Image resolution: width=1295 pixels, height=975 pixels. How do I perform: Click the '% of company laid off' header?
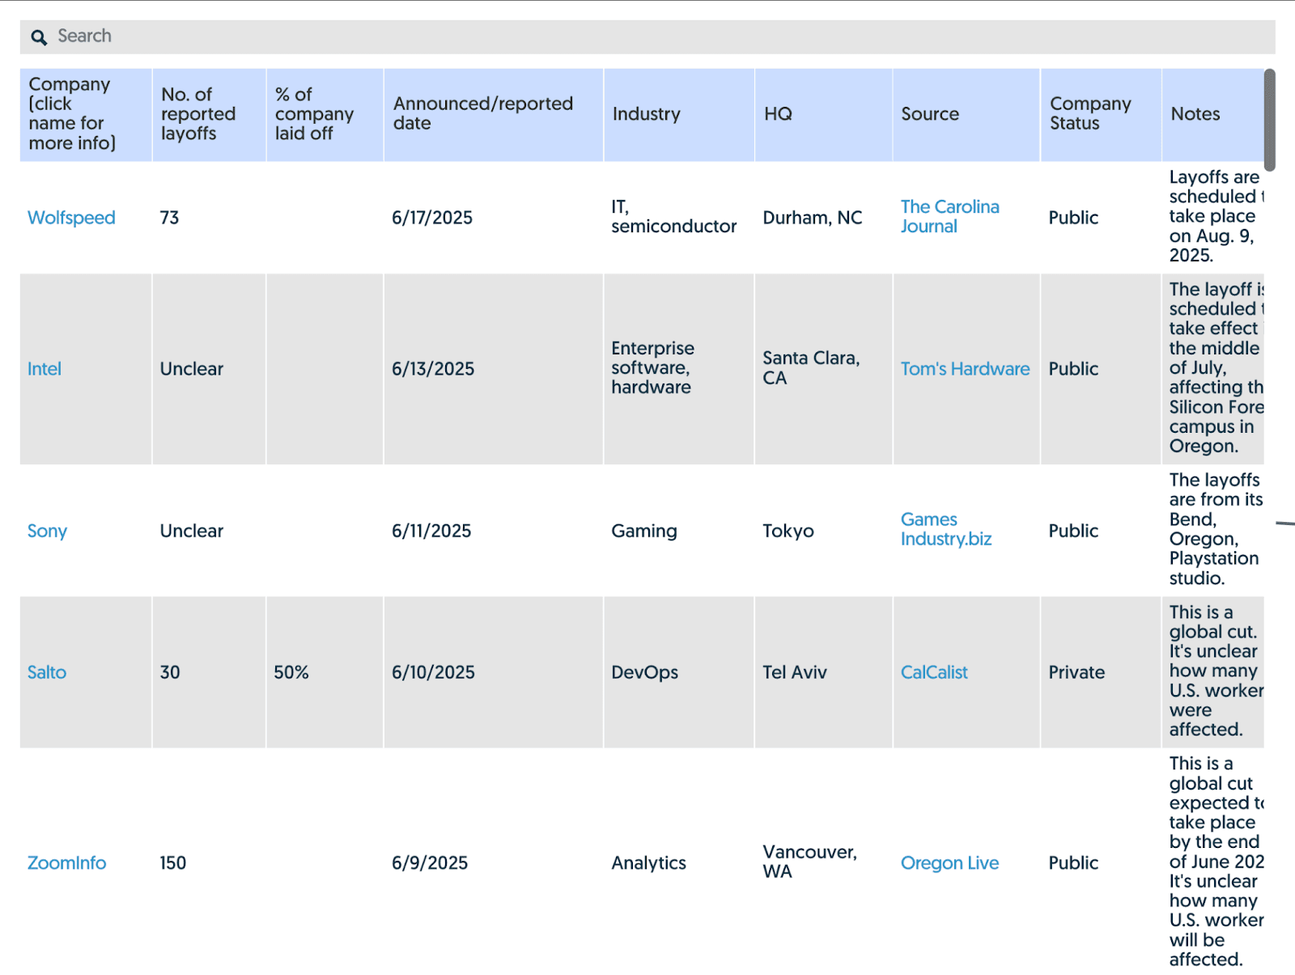point(316,113)
